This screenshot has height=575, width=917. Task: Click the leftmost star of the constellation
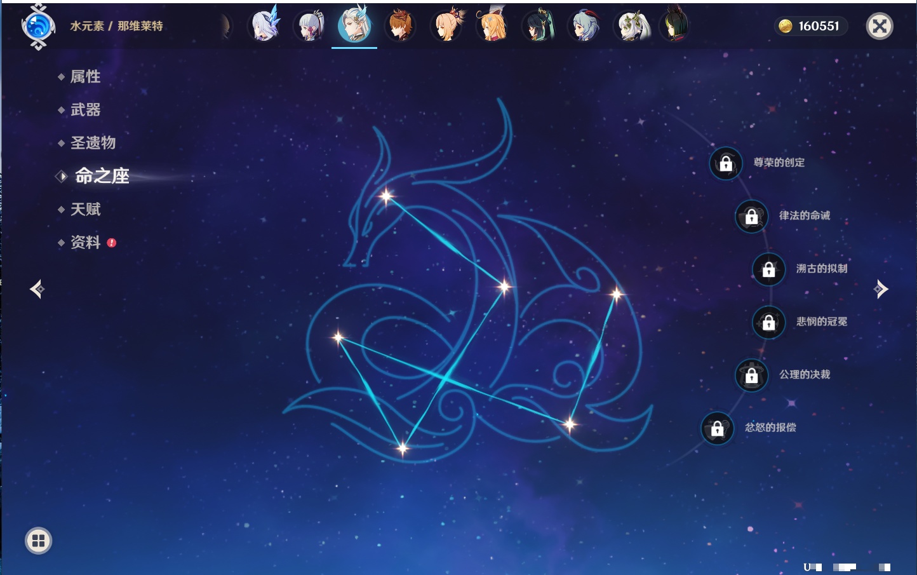pos(338,337)
